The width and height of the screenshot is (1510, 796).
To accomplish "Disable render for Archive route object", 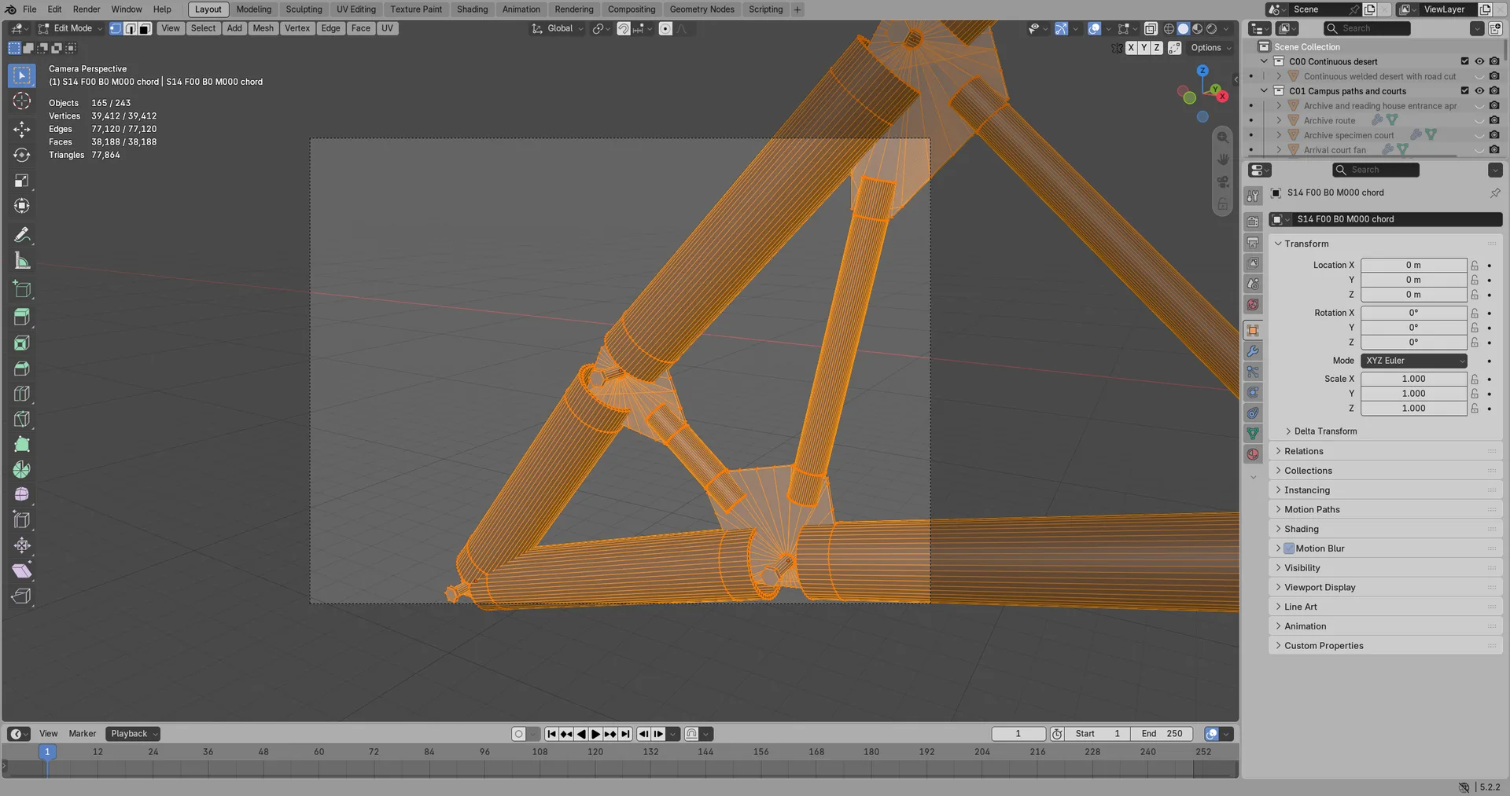I will 1494,120.
